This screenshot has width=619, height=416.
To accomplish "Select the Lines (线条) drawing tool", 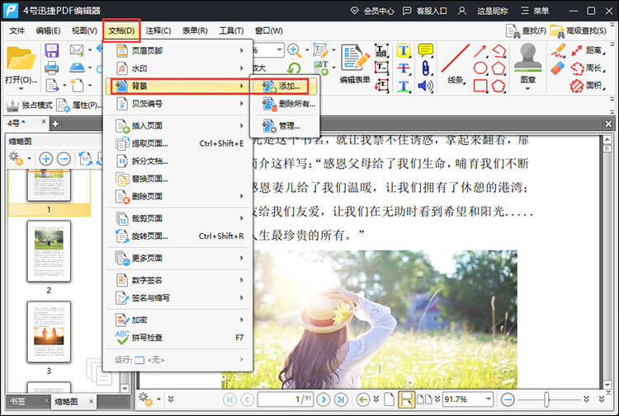I will 455,63.
